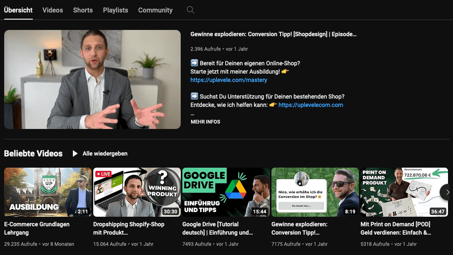Screen dimensions: 453x255
Task: Open the Print on Demand POD video
Action: click(x=404, y=192)
